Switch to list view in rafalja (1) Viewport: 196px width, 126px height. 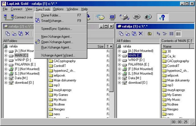click(x=171, y=34)
